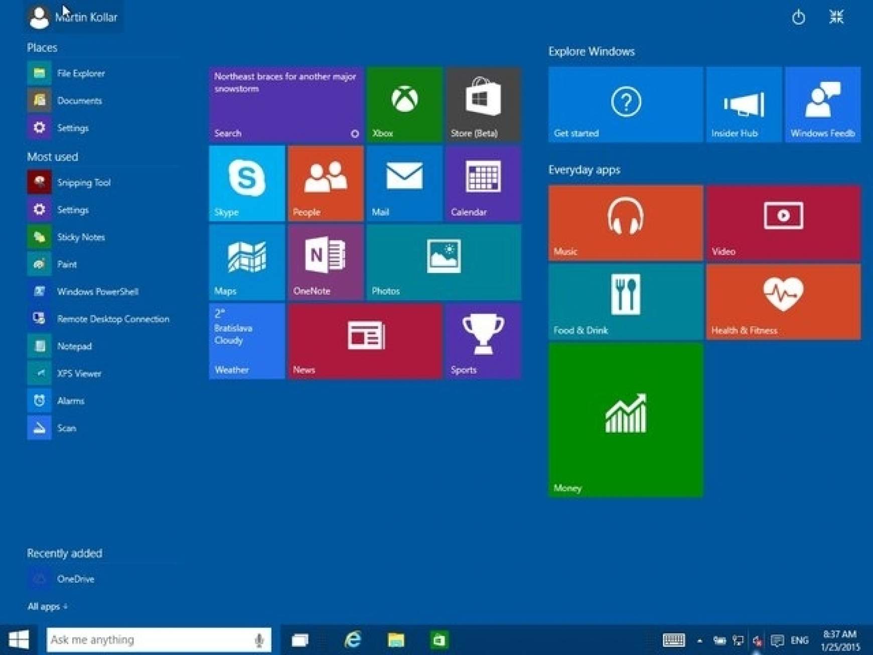Open the Calendar tile
The width and height of the screenshot is (873, 655).
[483, 183]
